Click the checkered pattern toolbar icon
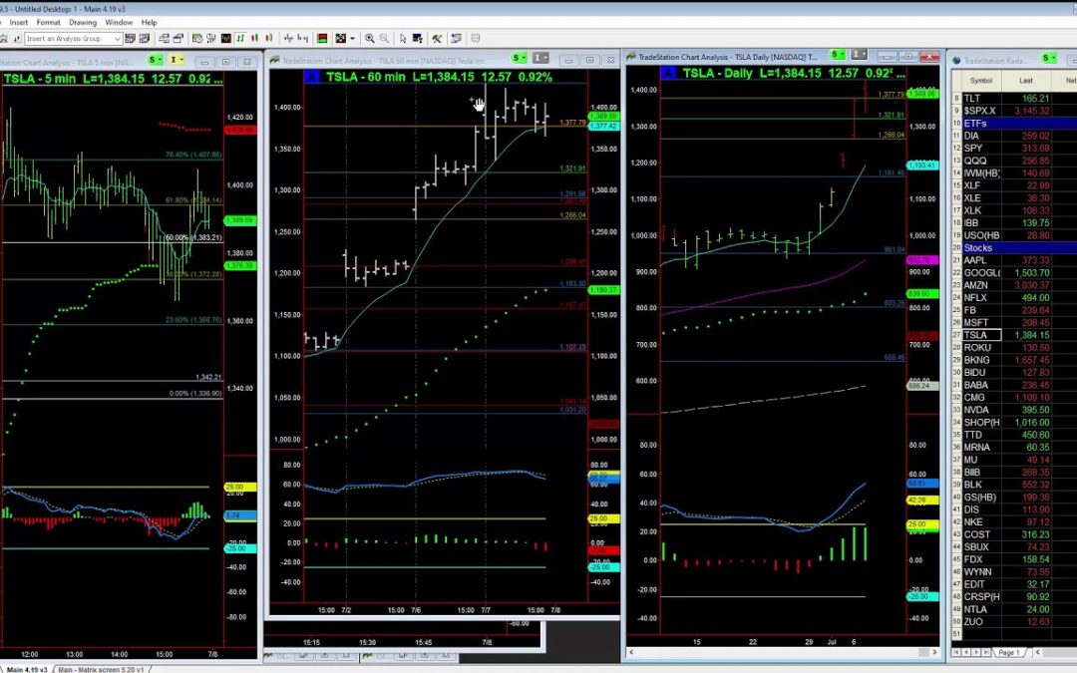The height and width of the screenshot is (673, 1077). pos(341,39)
